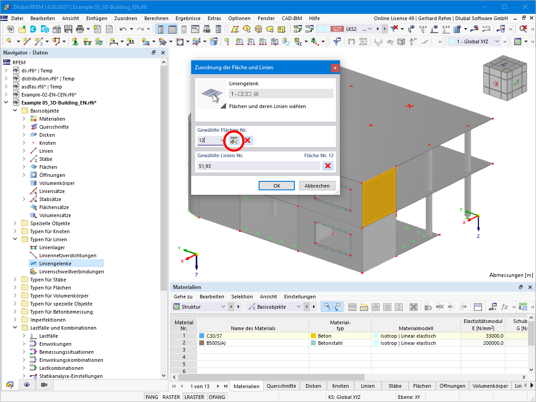Click the Gewählte Linien Nr. field showing 51,93

click(x=259, y=166)
